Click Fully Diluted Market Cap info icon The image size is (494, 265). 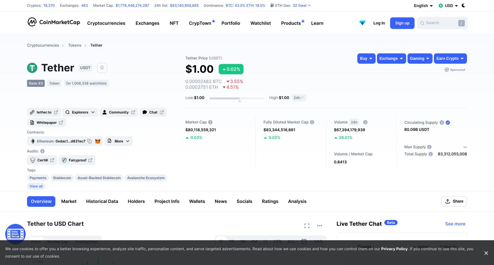click(312, 122)
